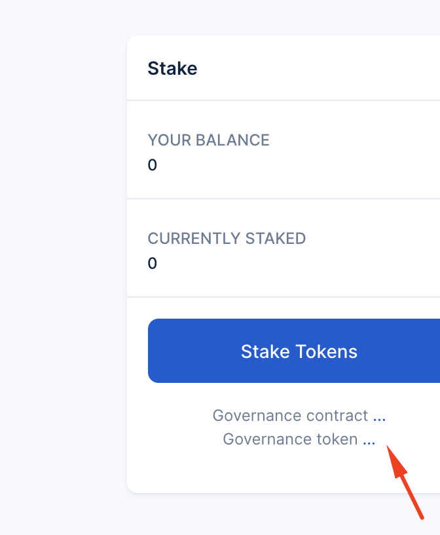This screenshot has height=535, width=440.
Task: Click the ellipsis after Governance contract
Action: tap(380, 415)
